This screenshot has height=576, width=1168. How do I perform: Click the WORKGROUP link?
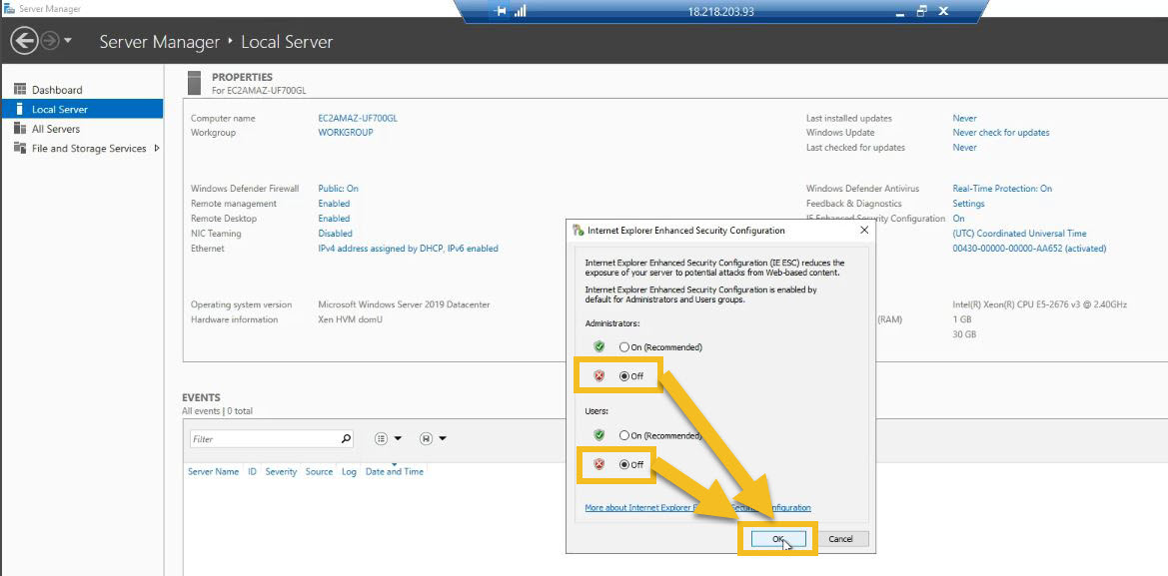[x=346, y=133]
